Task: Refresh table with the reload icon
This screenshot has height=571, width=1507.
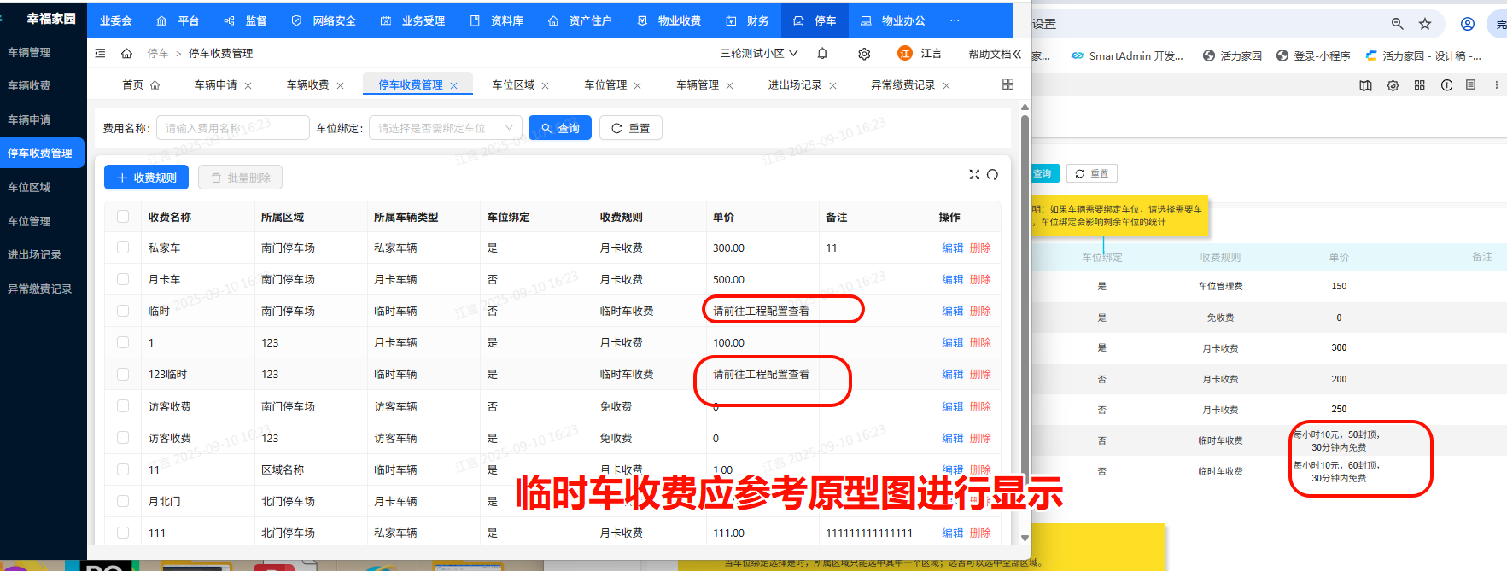Action: pos(992,174)
